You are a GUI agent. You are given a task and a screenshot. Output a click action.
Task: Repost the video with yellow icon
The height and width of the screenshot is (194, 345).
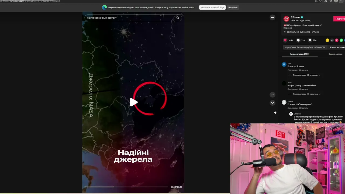point(327,40)
